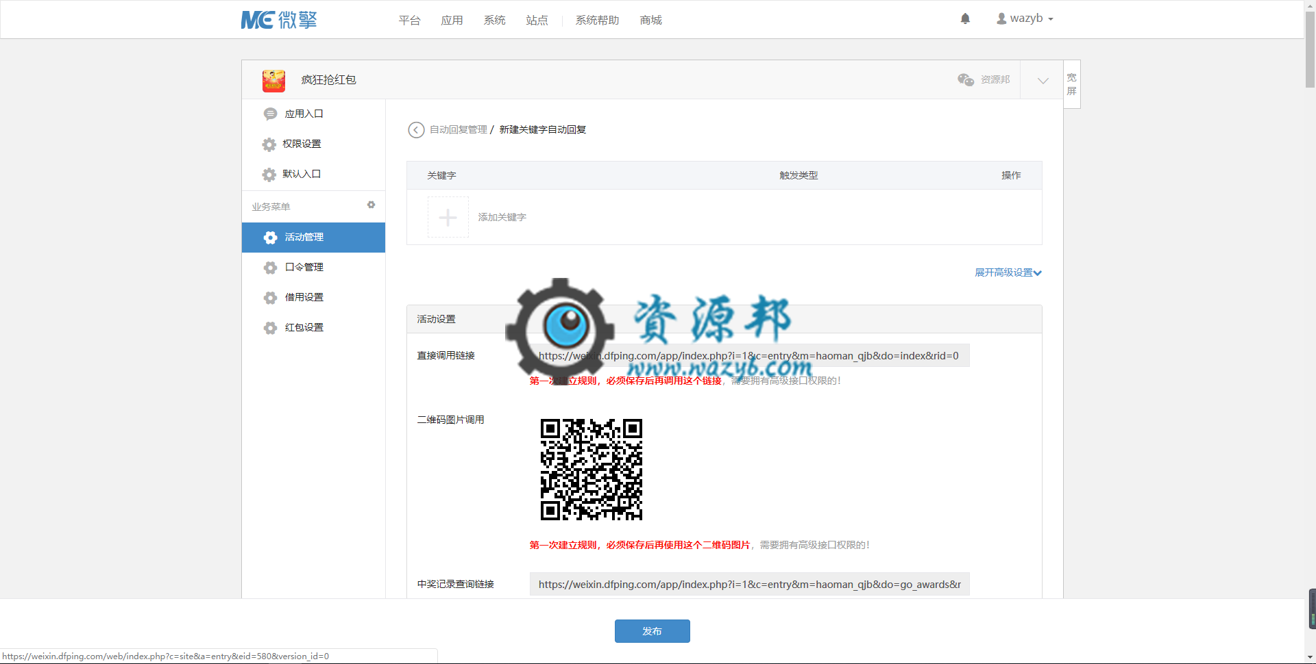Click the gear icon for 默认入口
This screenshot has height=664, width=1316.
(x=269, y=175)
